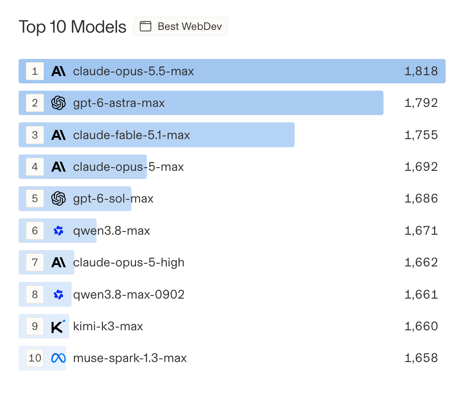This screenshot has height=396, width=466.
Task: Select the claude-opus-5-max model name
Action: pos(128,167)
